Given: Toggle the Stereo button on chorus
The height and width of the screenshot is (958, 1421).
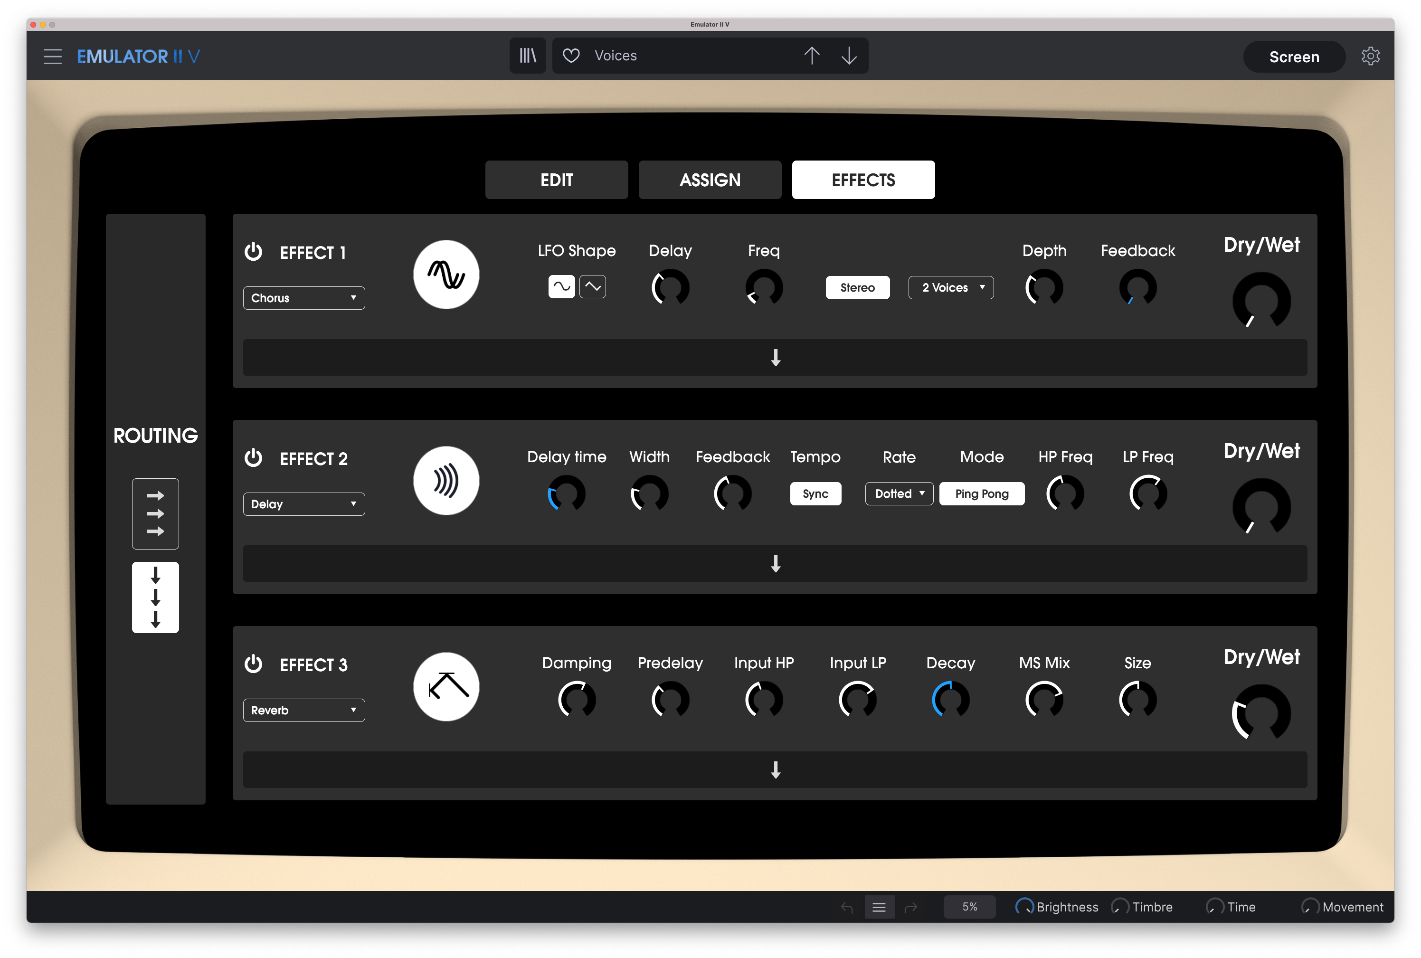Looking at the screenshot, I should pyautogui.click(x=857, y=287).
